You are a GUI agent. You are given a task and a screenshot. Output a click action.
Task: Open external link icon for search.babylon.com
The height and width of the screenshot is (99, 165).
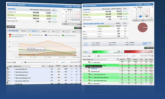click(x=15, y=75)
